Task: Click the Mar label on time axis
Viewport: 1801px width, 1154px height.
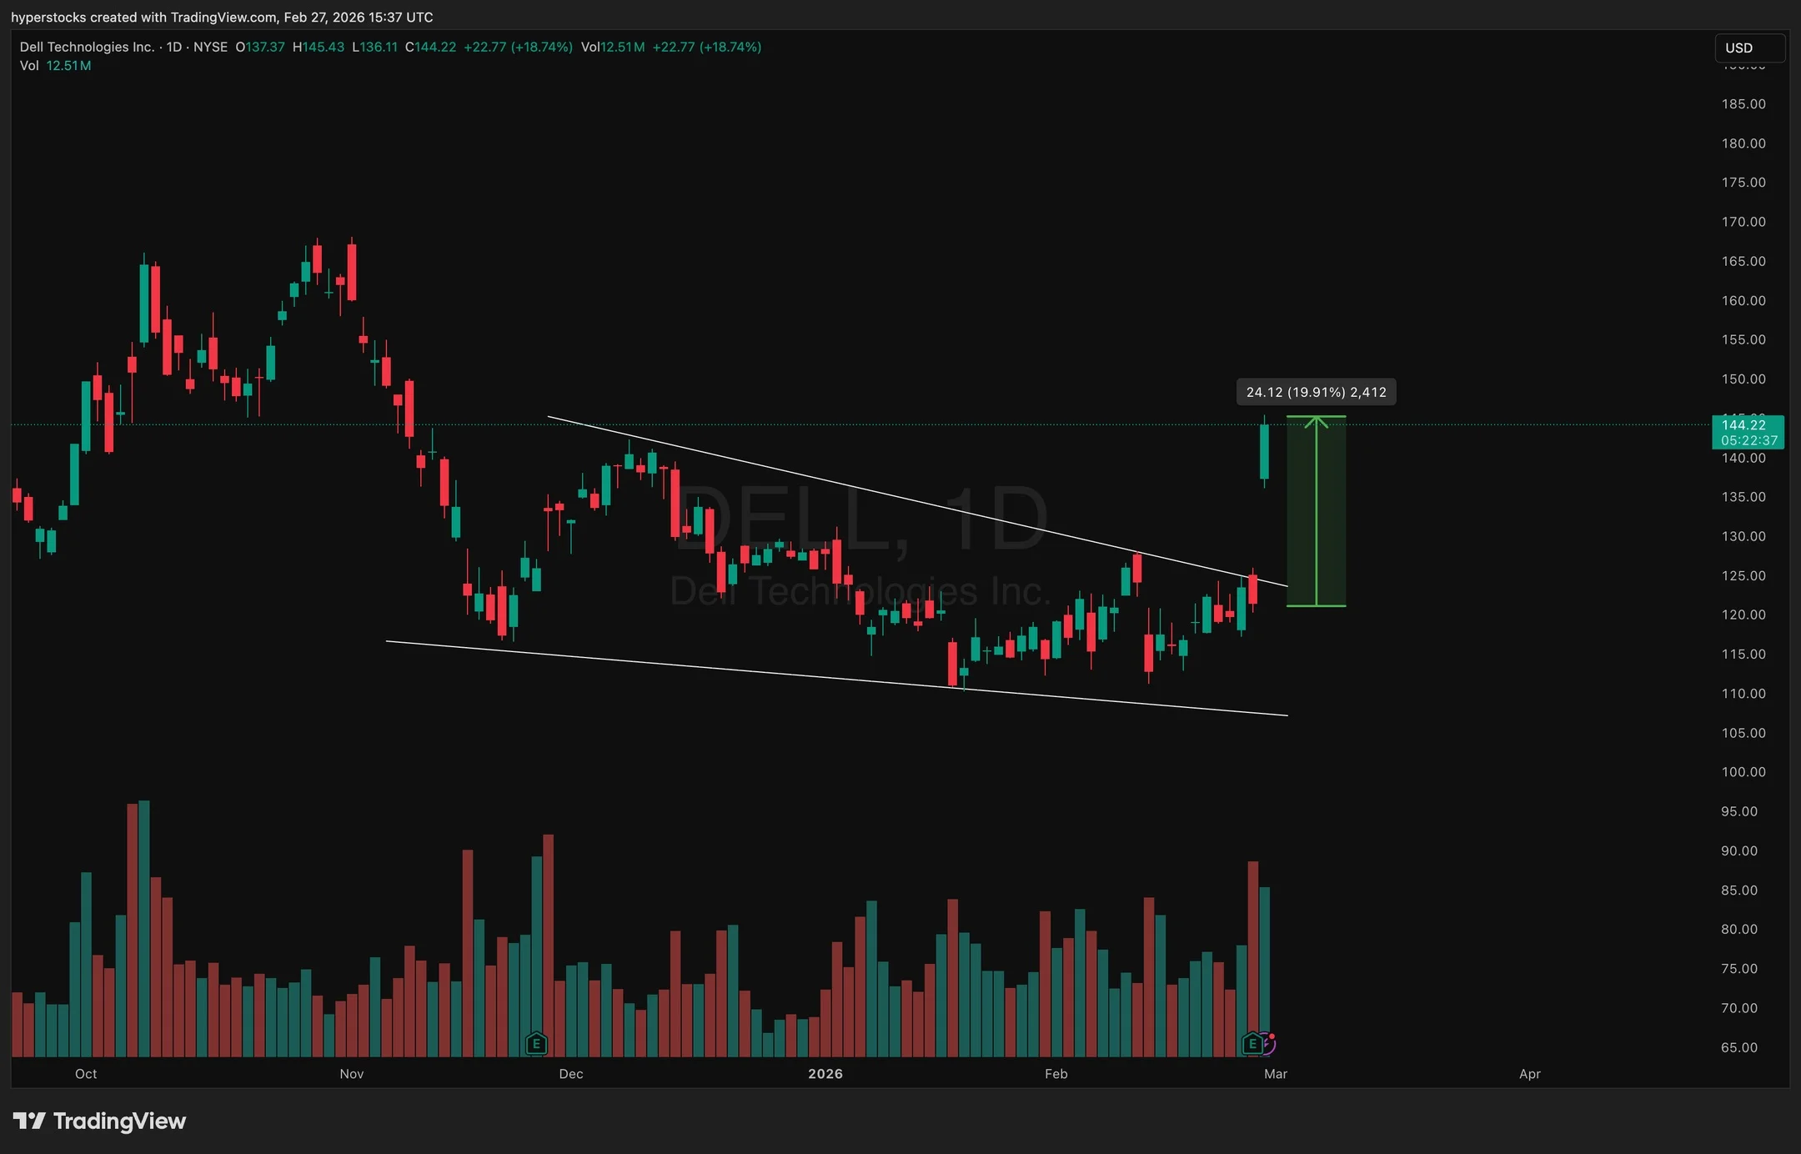Action: click(1276, 1074)
